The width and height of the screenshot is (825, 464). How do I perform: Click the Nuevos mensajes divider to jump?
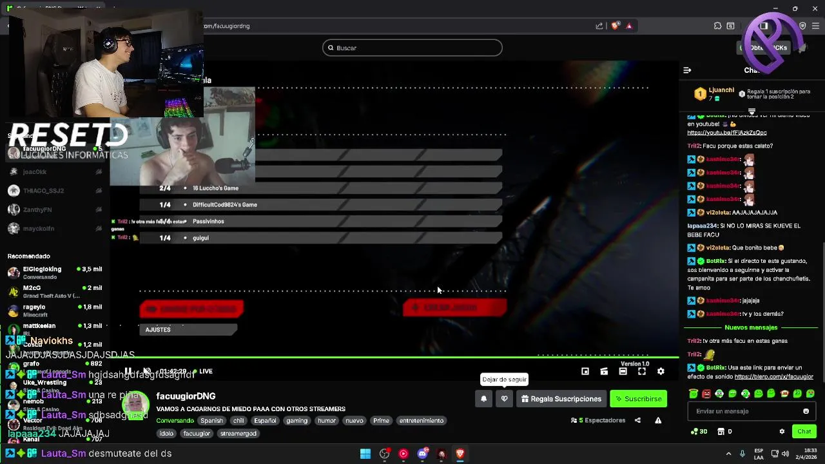[x=750, y=327]
